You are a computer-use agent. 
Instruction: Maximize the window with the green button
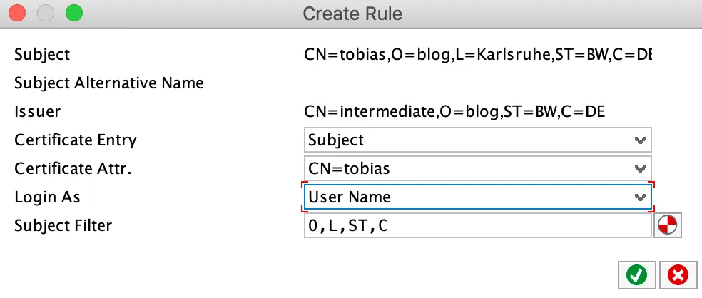point(73,13)
